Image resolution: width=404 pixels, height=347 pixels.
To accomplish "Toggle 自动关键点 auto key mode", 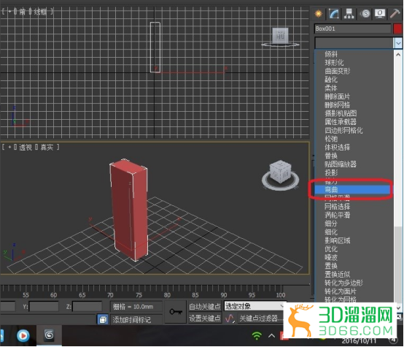I will click(205, 307).
